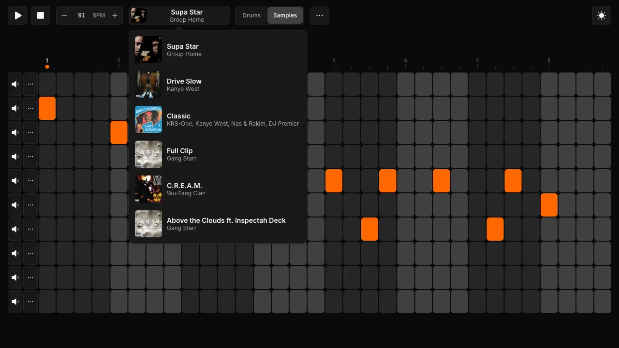This screenshot has width=619, height=348.
Task: Mute the sixth track row speaker
Action: pyautogui.click(x=15, y=205)
